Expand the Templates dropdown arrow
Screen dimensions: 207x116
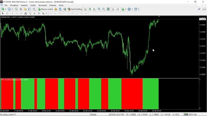click(138, 9)
